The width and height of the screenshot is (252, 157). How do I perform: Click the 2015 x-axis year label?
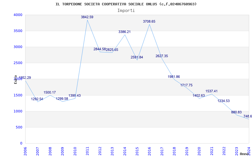tap(137, 151)
